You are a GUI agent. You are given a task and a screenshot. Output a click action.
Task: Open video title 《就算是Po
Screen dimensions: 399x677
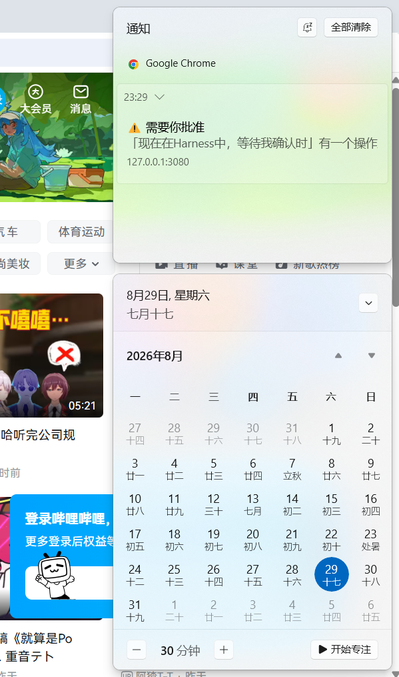coord(36,638)
